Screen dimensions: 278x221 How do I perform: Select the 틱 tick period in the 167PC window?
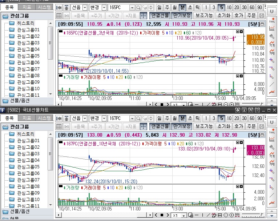click(198, 118)
